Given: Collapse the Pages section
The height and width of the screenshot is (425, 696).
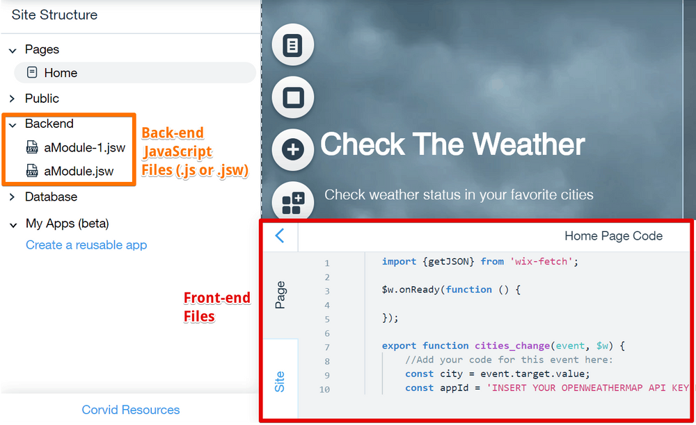Looking at the screenshot, I should [x=13, y=51].
